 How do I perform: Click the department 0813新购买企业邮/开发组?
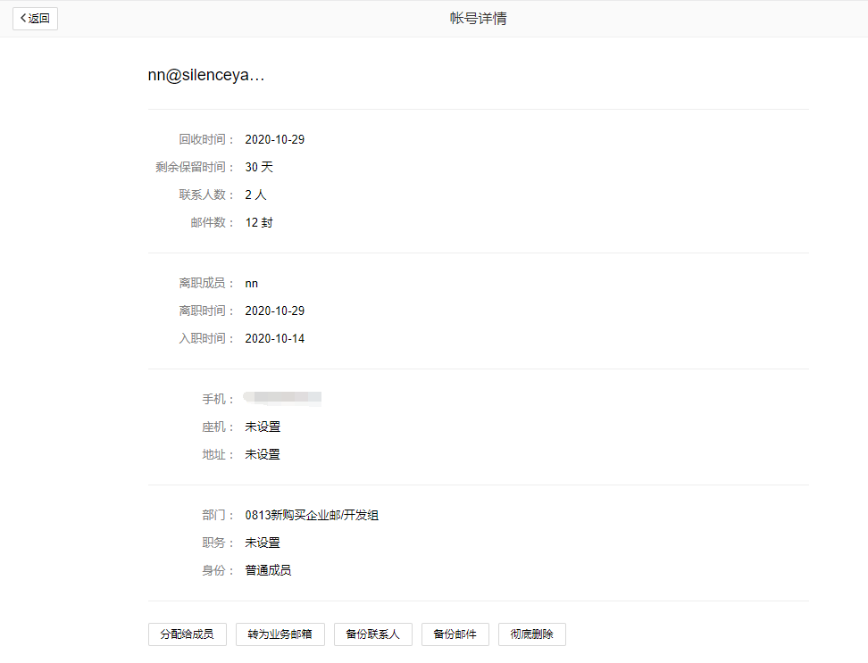[x=312, y=516]
